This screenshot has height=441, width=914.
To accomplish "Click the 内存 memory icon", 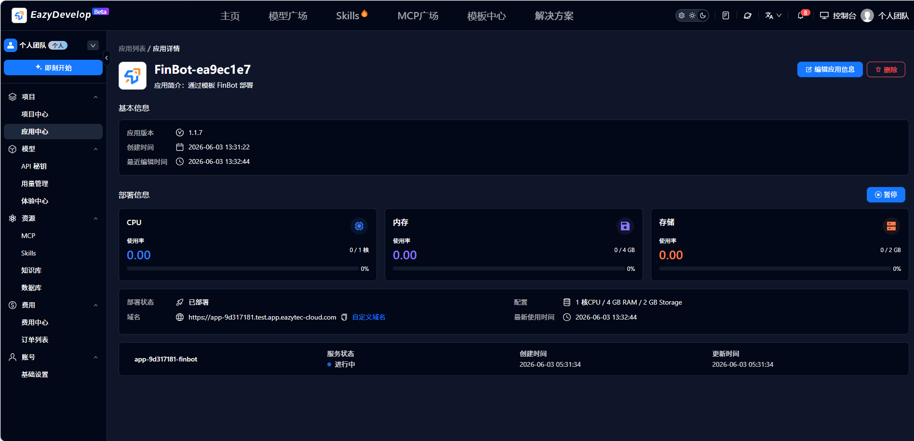I will [625, 226].
